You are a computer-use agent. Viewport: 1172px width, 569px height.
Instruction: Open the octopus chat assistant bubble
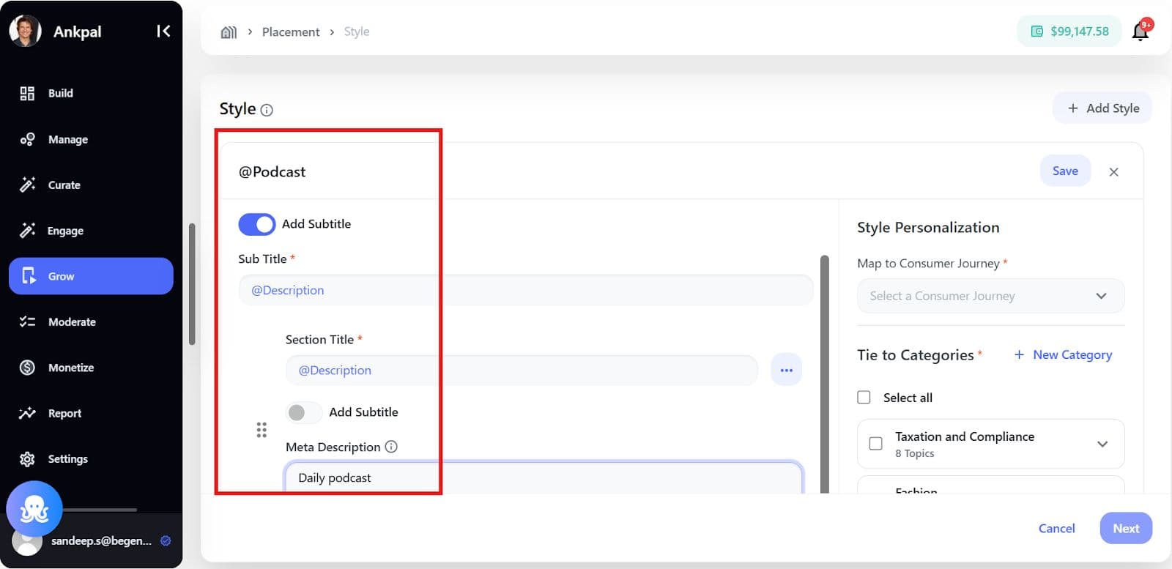tap(34, 508)
